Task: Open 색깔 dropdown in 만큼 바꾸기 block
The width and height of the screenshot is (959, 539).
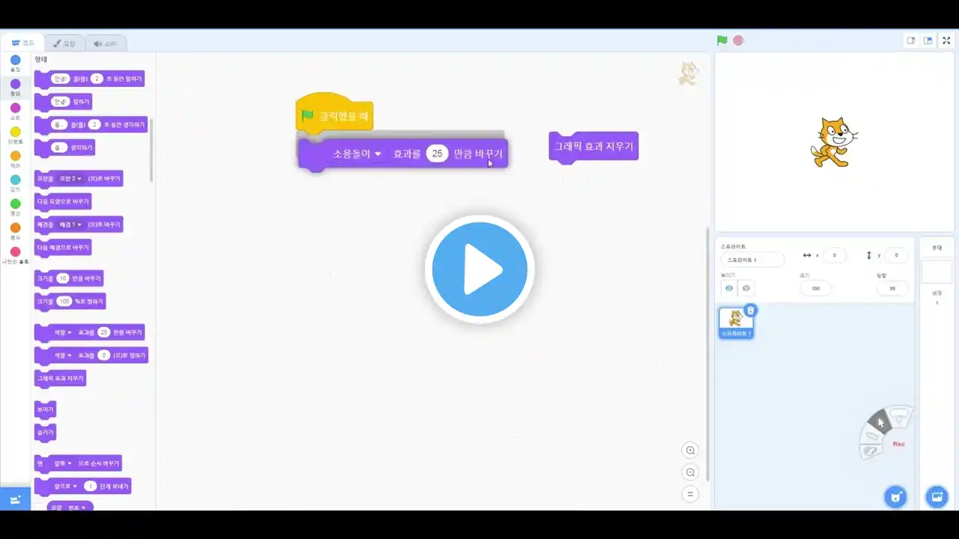Action: 62,332
